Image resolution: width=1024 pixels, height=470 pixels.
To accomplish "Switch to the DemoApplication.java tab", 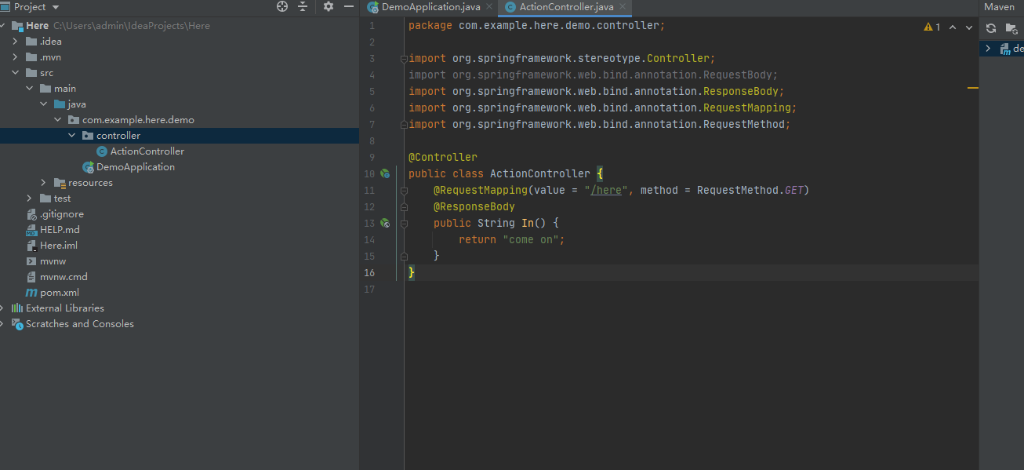I will tap(430, 7).
